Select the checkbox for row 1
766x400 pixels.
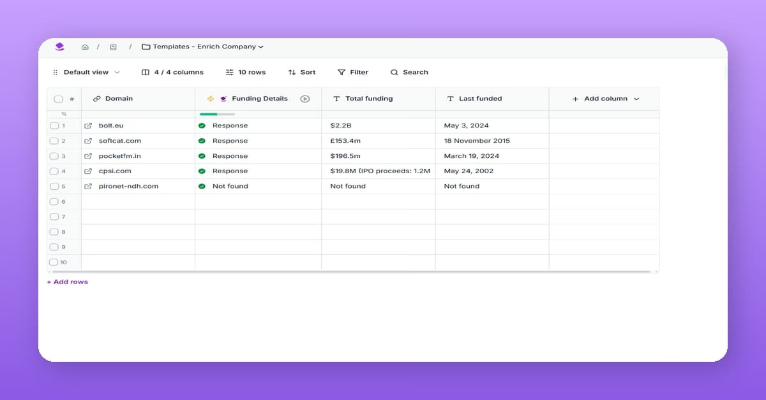pos(55,125)
